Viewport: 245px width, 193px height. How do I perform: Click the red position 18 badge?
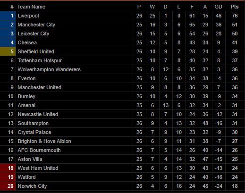pos(8,168)
